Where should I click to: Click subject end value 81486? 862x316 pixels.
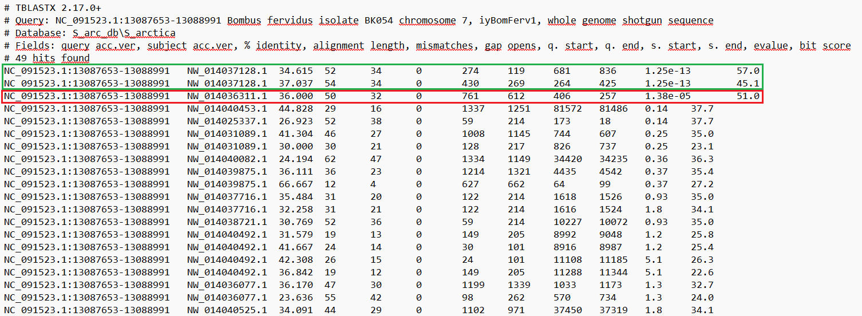coord(614,108)
